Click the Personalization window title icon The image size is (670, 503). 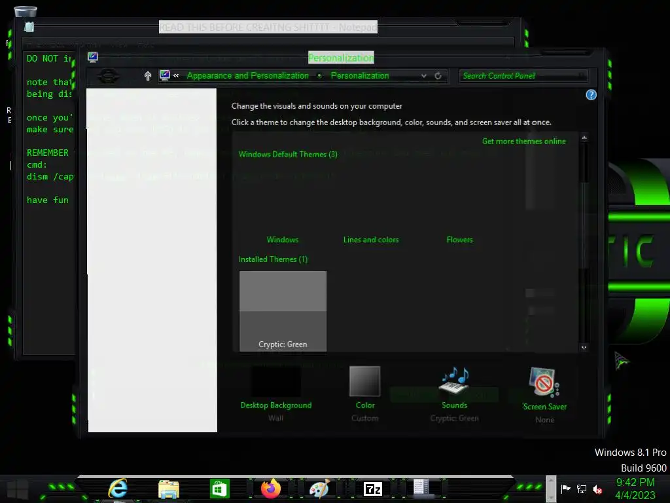tap(93, 58)
